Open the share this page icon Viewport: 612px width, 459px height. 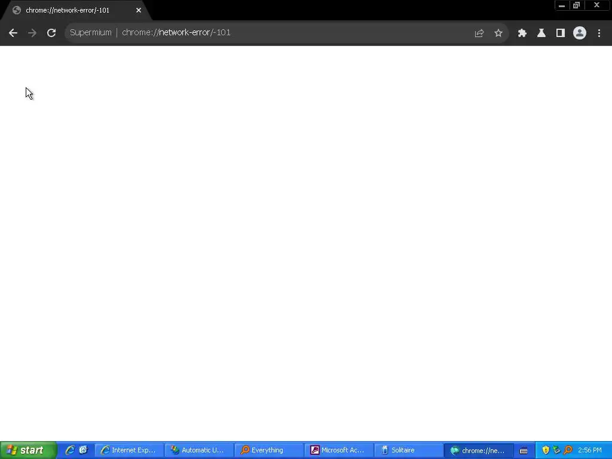(x=479, y=33)
